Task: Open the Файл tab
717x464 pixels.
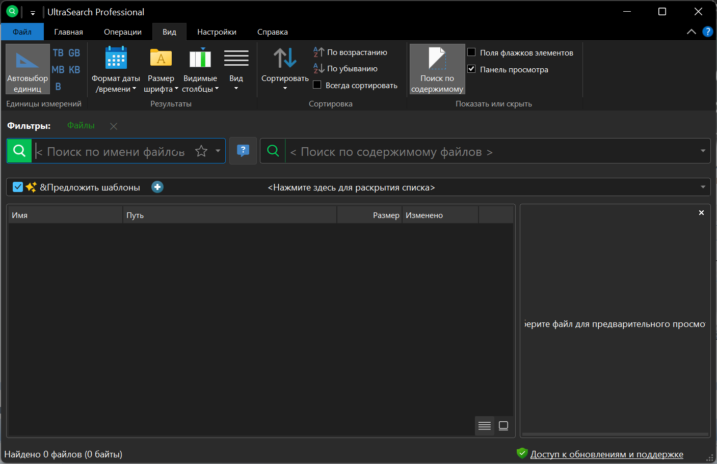Action: tap(22, 32)
